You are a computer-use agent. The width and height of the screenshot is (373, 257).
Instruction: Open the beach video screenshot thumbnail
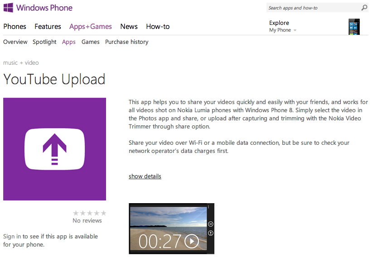171,228
